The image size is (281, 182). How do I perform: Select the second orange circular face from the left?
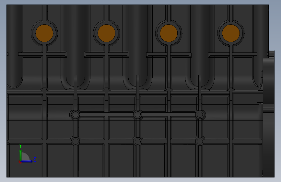click(106, 33)
